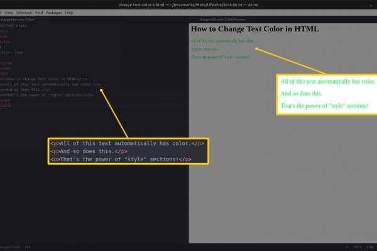This screenshot has width=377, height=251.
Task: Click the small "That's the power" preview paragraph
Action: click(220, 57)
